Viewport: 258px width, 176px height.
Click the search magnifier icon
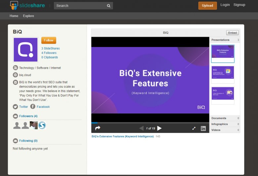[x=108, y=6]
